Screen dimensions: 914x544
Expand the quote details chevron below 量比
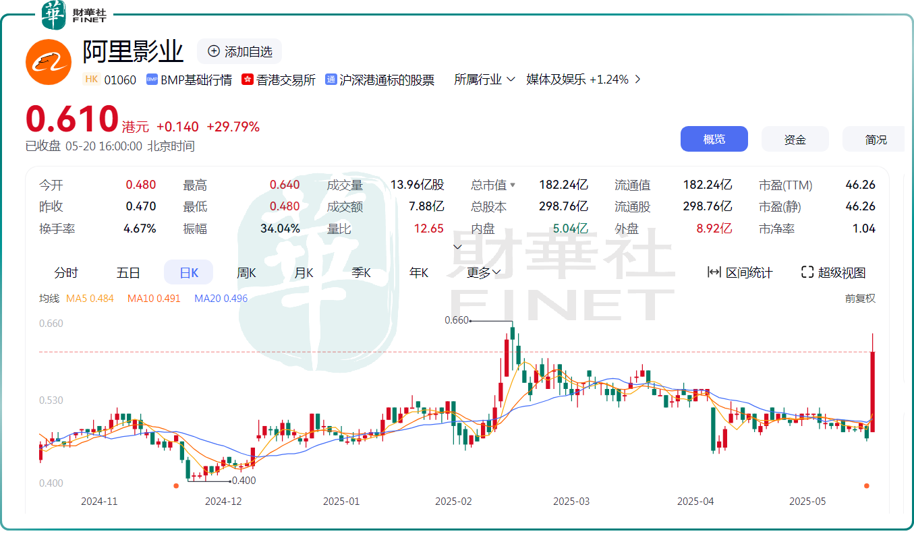[457, 247]
